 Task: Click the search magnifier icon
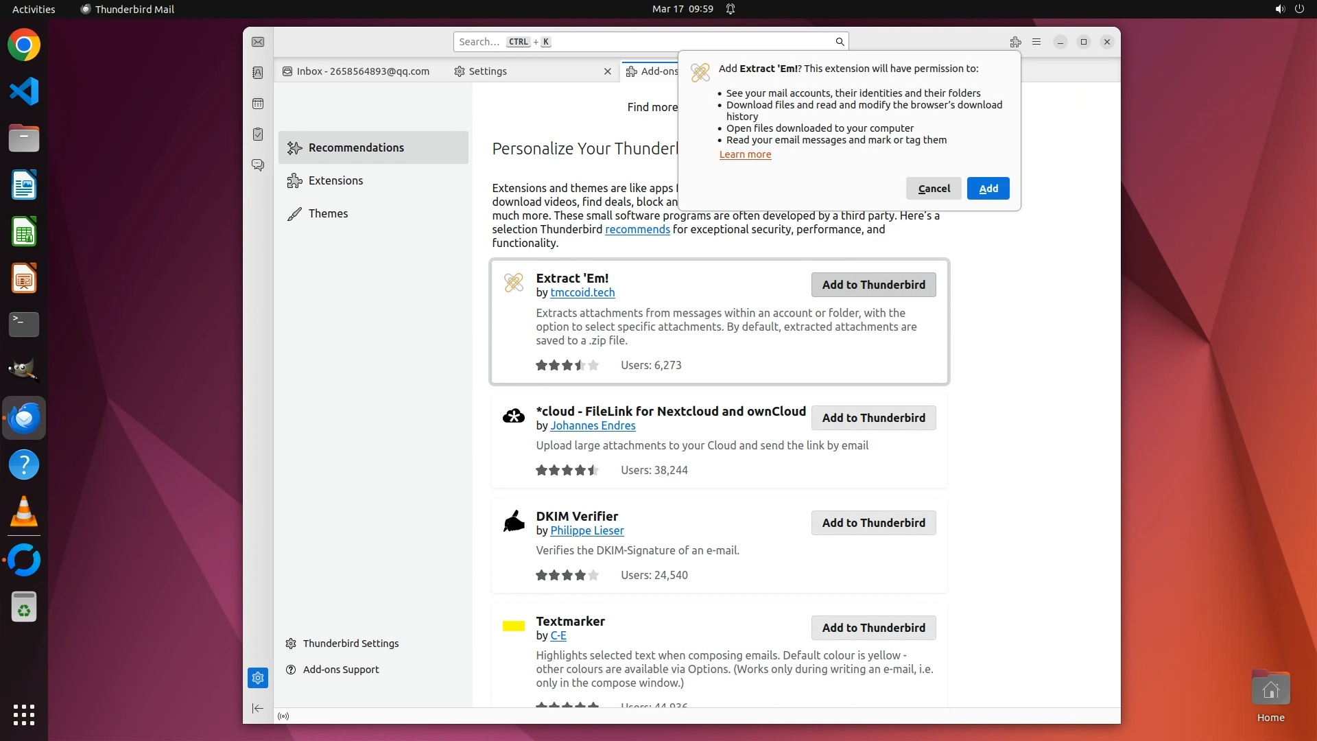pyautogui.click(x=840, y=42)
